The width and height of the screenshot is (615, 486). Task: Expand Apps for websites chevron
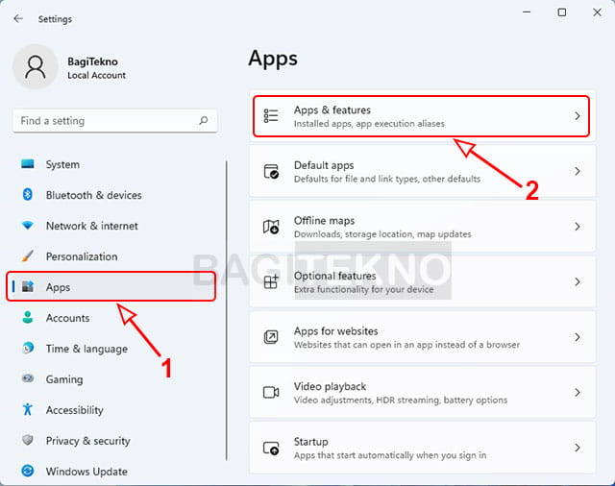(x=577, y=337)
